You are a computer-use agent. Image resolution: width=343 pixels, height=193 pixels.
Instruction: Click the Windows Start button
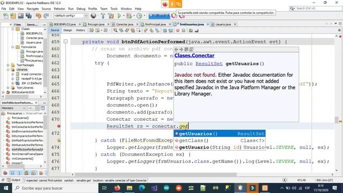(x=6, y=188)
